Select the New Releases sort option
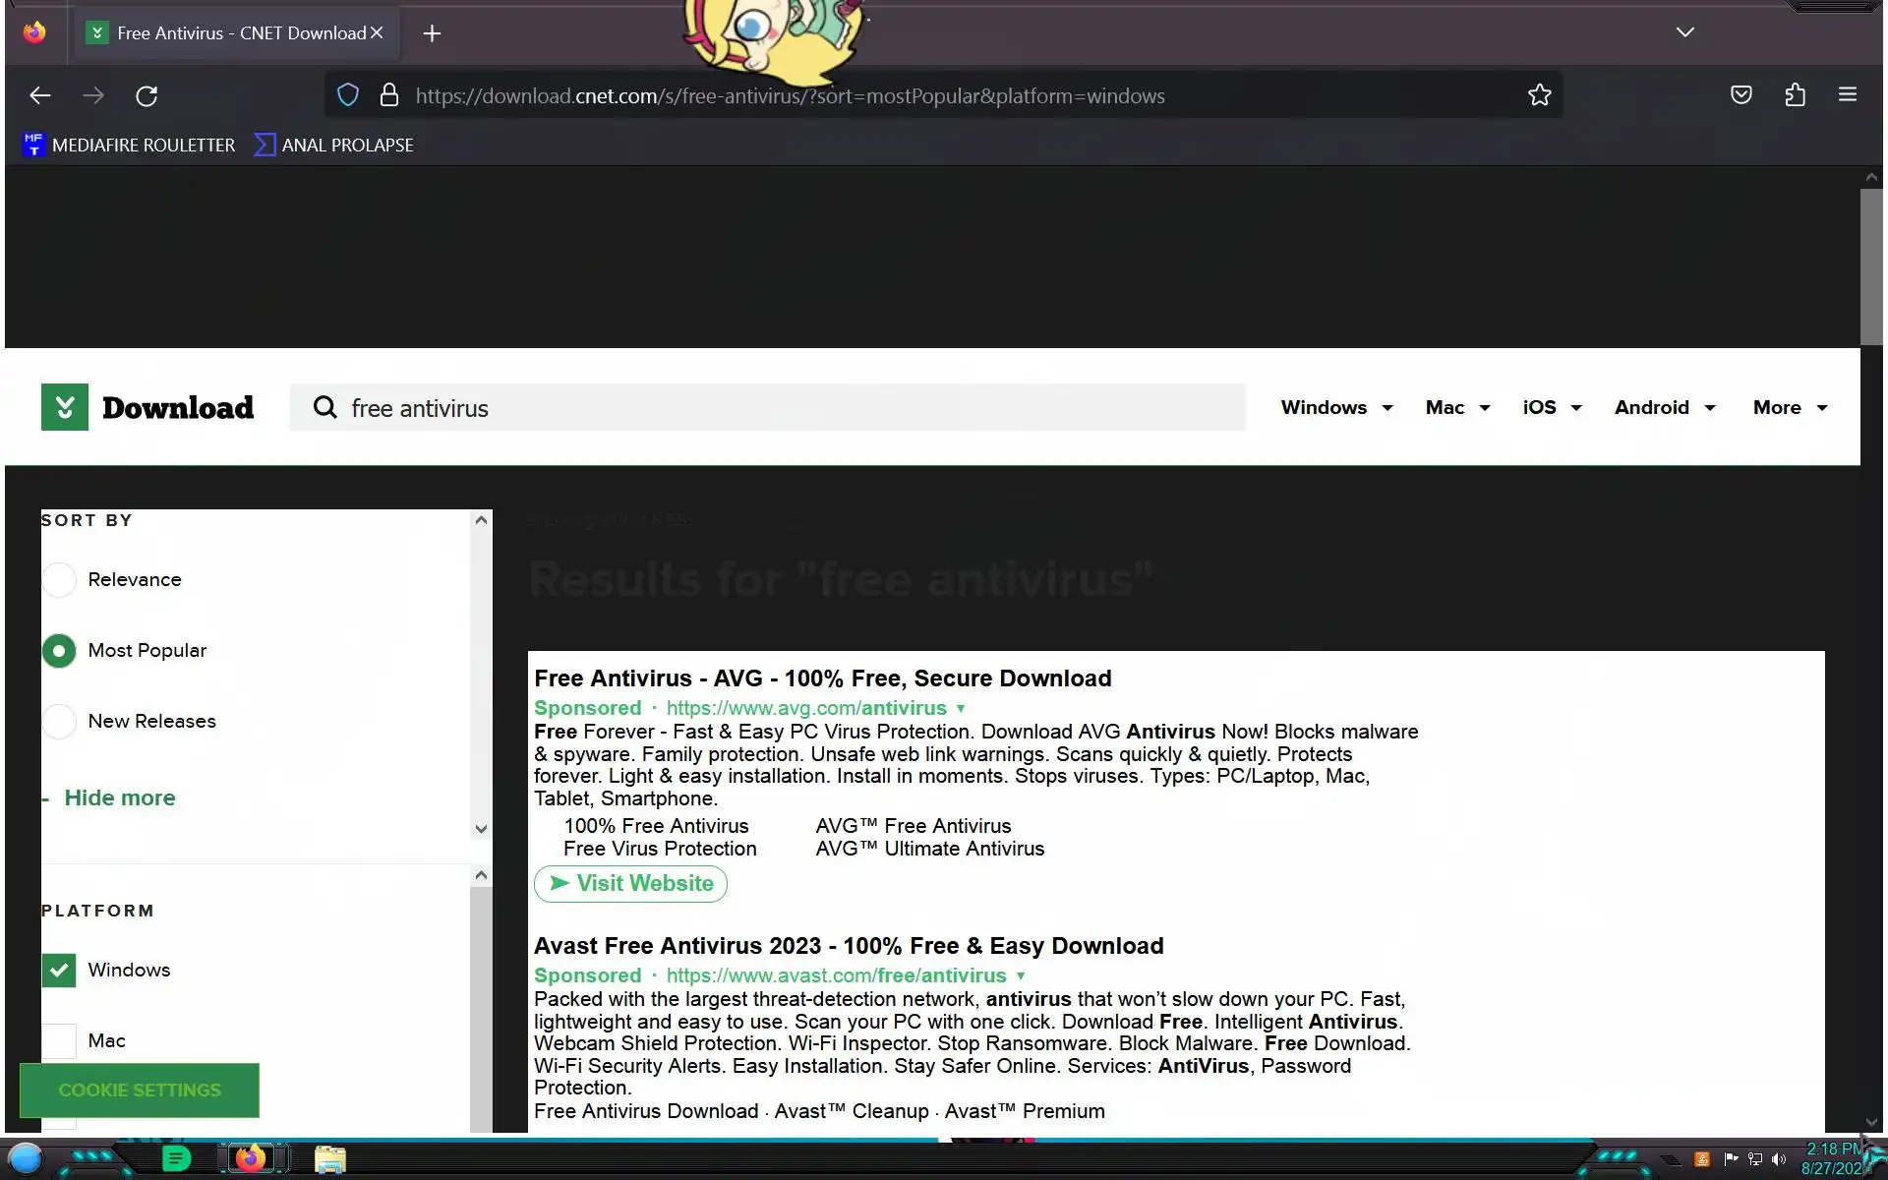This screenshot has height=1180, width=1888. point(59,722)
